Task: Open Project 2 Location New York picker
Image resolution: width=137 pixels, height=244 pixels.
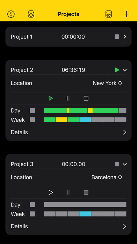Action: [107, 83]
